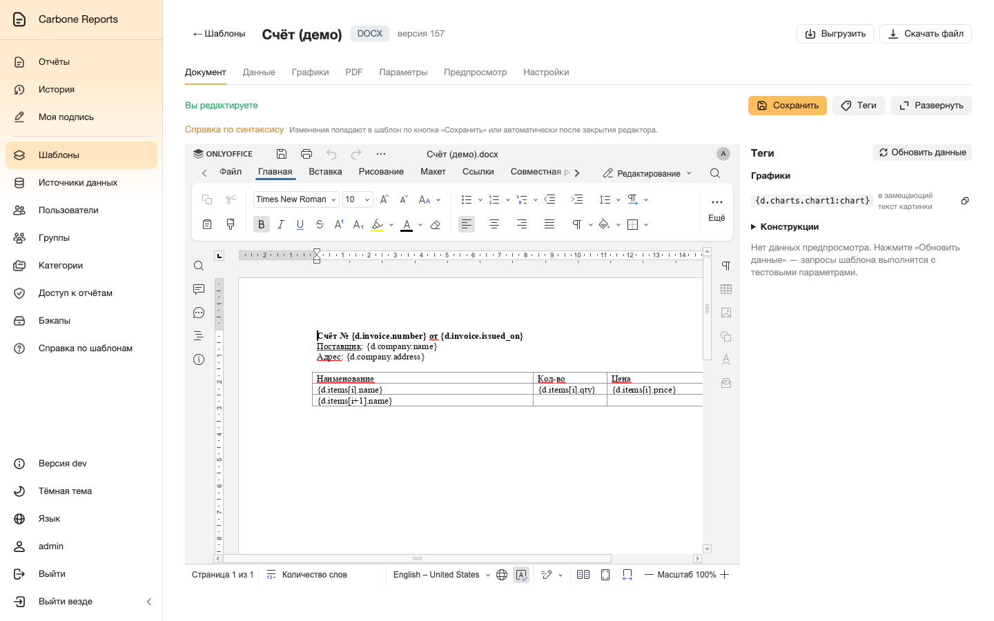Click the fit to page icon
This screenshot has width=994, height=621.
pyautogui.click(x=605, y=575)
